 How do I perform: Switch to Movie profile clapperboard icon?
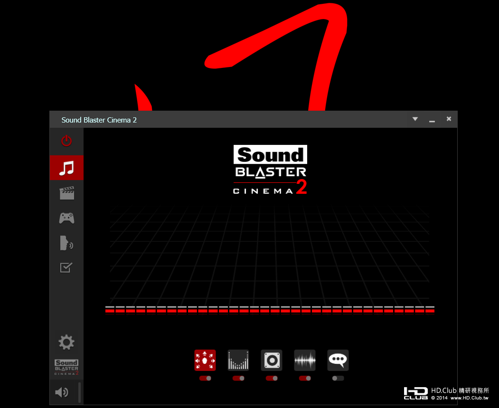pyautogui.click(x=66, y=193)
